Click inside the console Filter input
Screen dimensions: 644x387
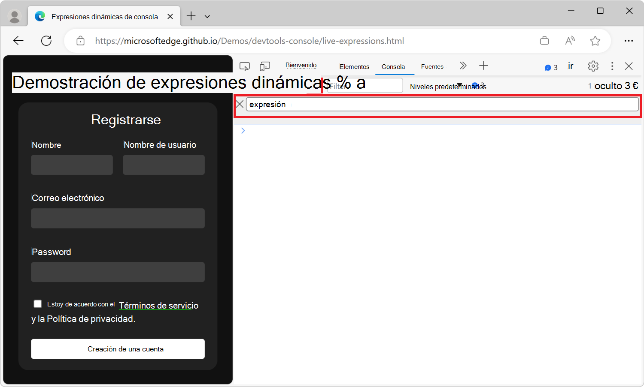[x=365, y=85]
